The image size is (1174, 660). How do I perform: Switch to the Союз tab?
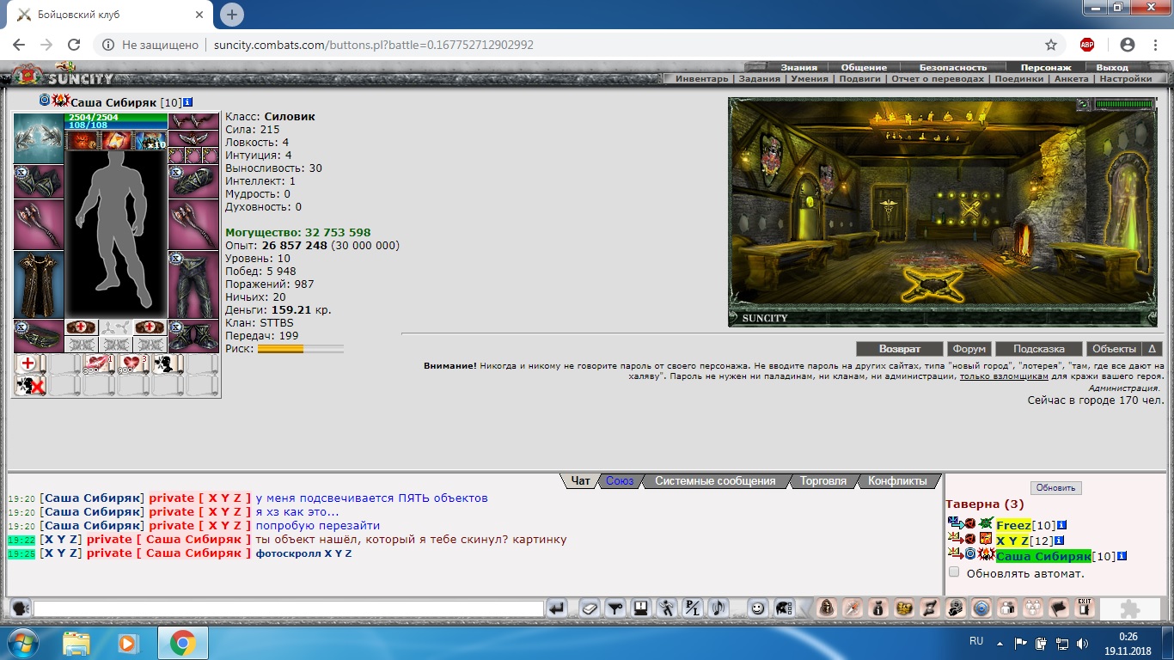[x=620, y=481]
